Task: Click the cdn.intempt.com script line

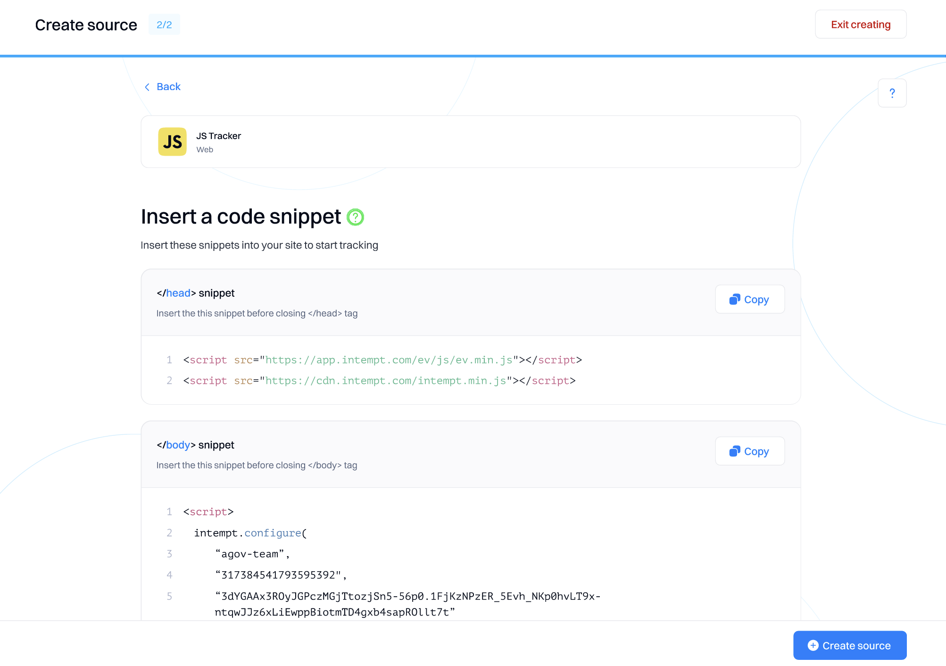Action: tap(379, 381)
